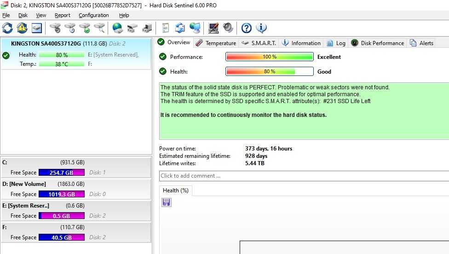
Task: Click the 'Click to add comment ...' field
Action: click(304, 176)
